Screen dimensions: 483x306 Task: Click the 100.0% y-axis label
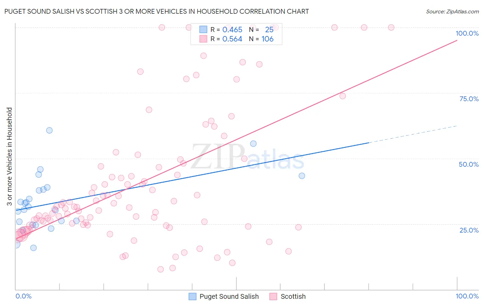(x=467, y=33)
